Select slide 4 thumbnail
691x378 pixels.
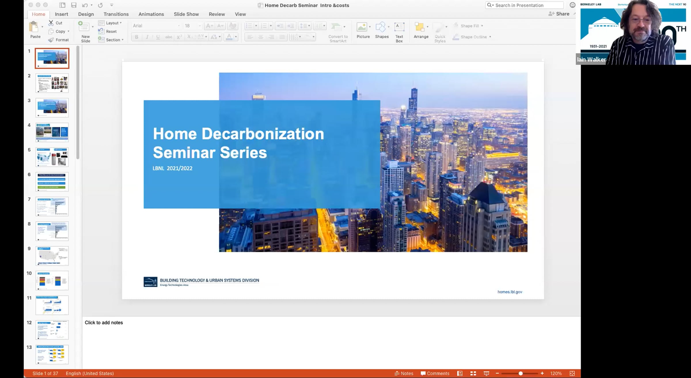point(52,132)
